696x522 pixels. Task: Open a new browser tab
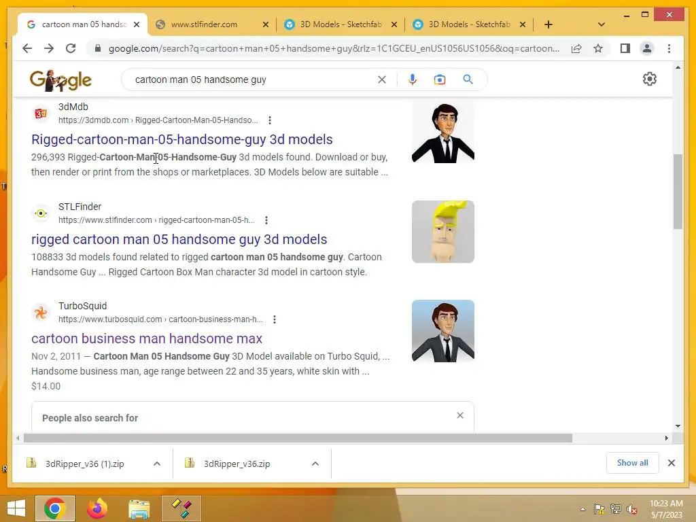(x=549, y=24)
